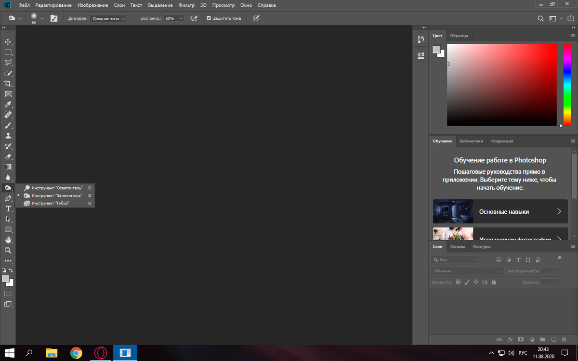The image size is (578, 361).
Task: Open the Непрозрачность opacity dropdown arrow
Action: click(x=558, y=271)
